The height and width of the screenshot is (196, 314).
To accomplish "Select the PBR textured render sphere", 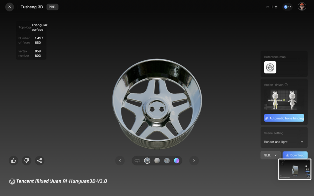I will click(x=147, y=160).
